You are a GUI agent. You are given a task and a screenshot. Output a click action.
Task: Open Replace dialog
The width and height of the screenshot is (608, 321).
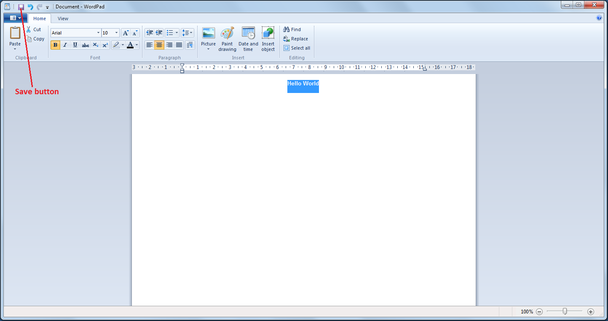pyautogui.click(x=295, y=39)
